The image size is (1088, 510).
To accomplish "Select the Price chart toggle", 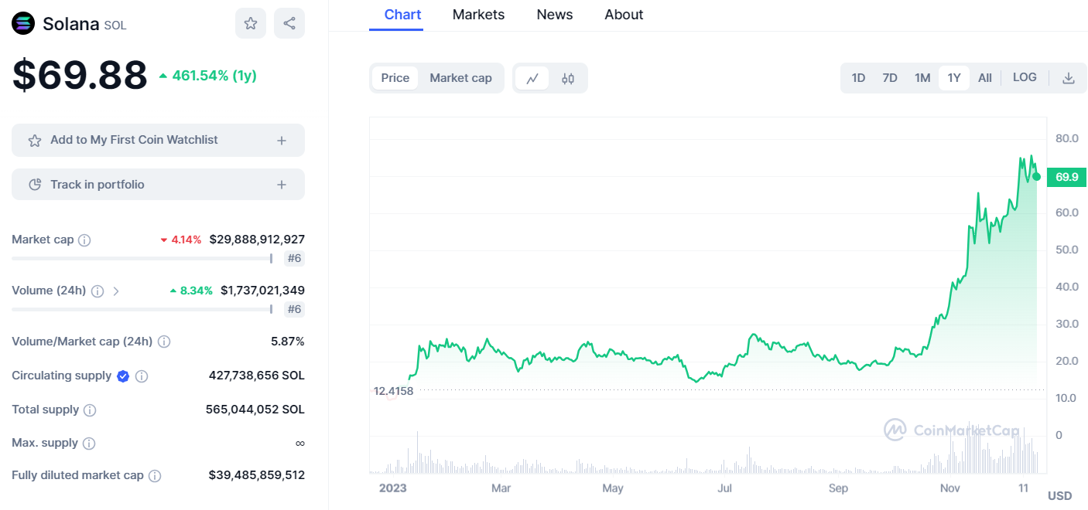I will click(x=395, y=78).
